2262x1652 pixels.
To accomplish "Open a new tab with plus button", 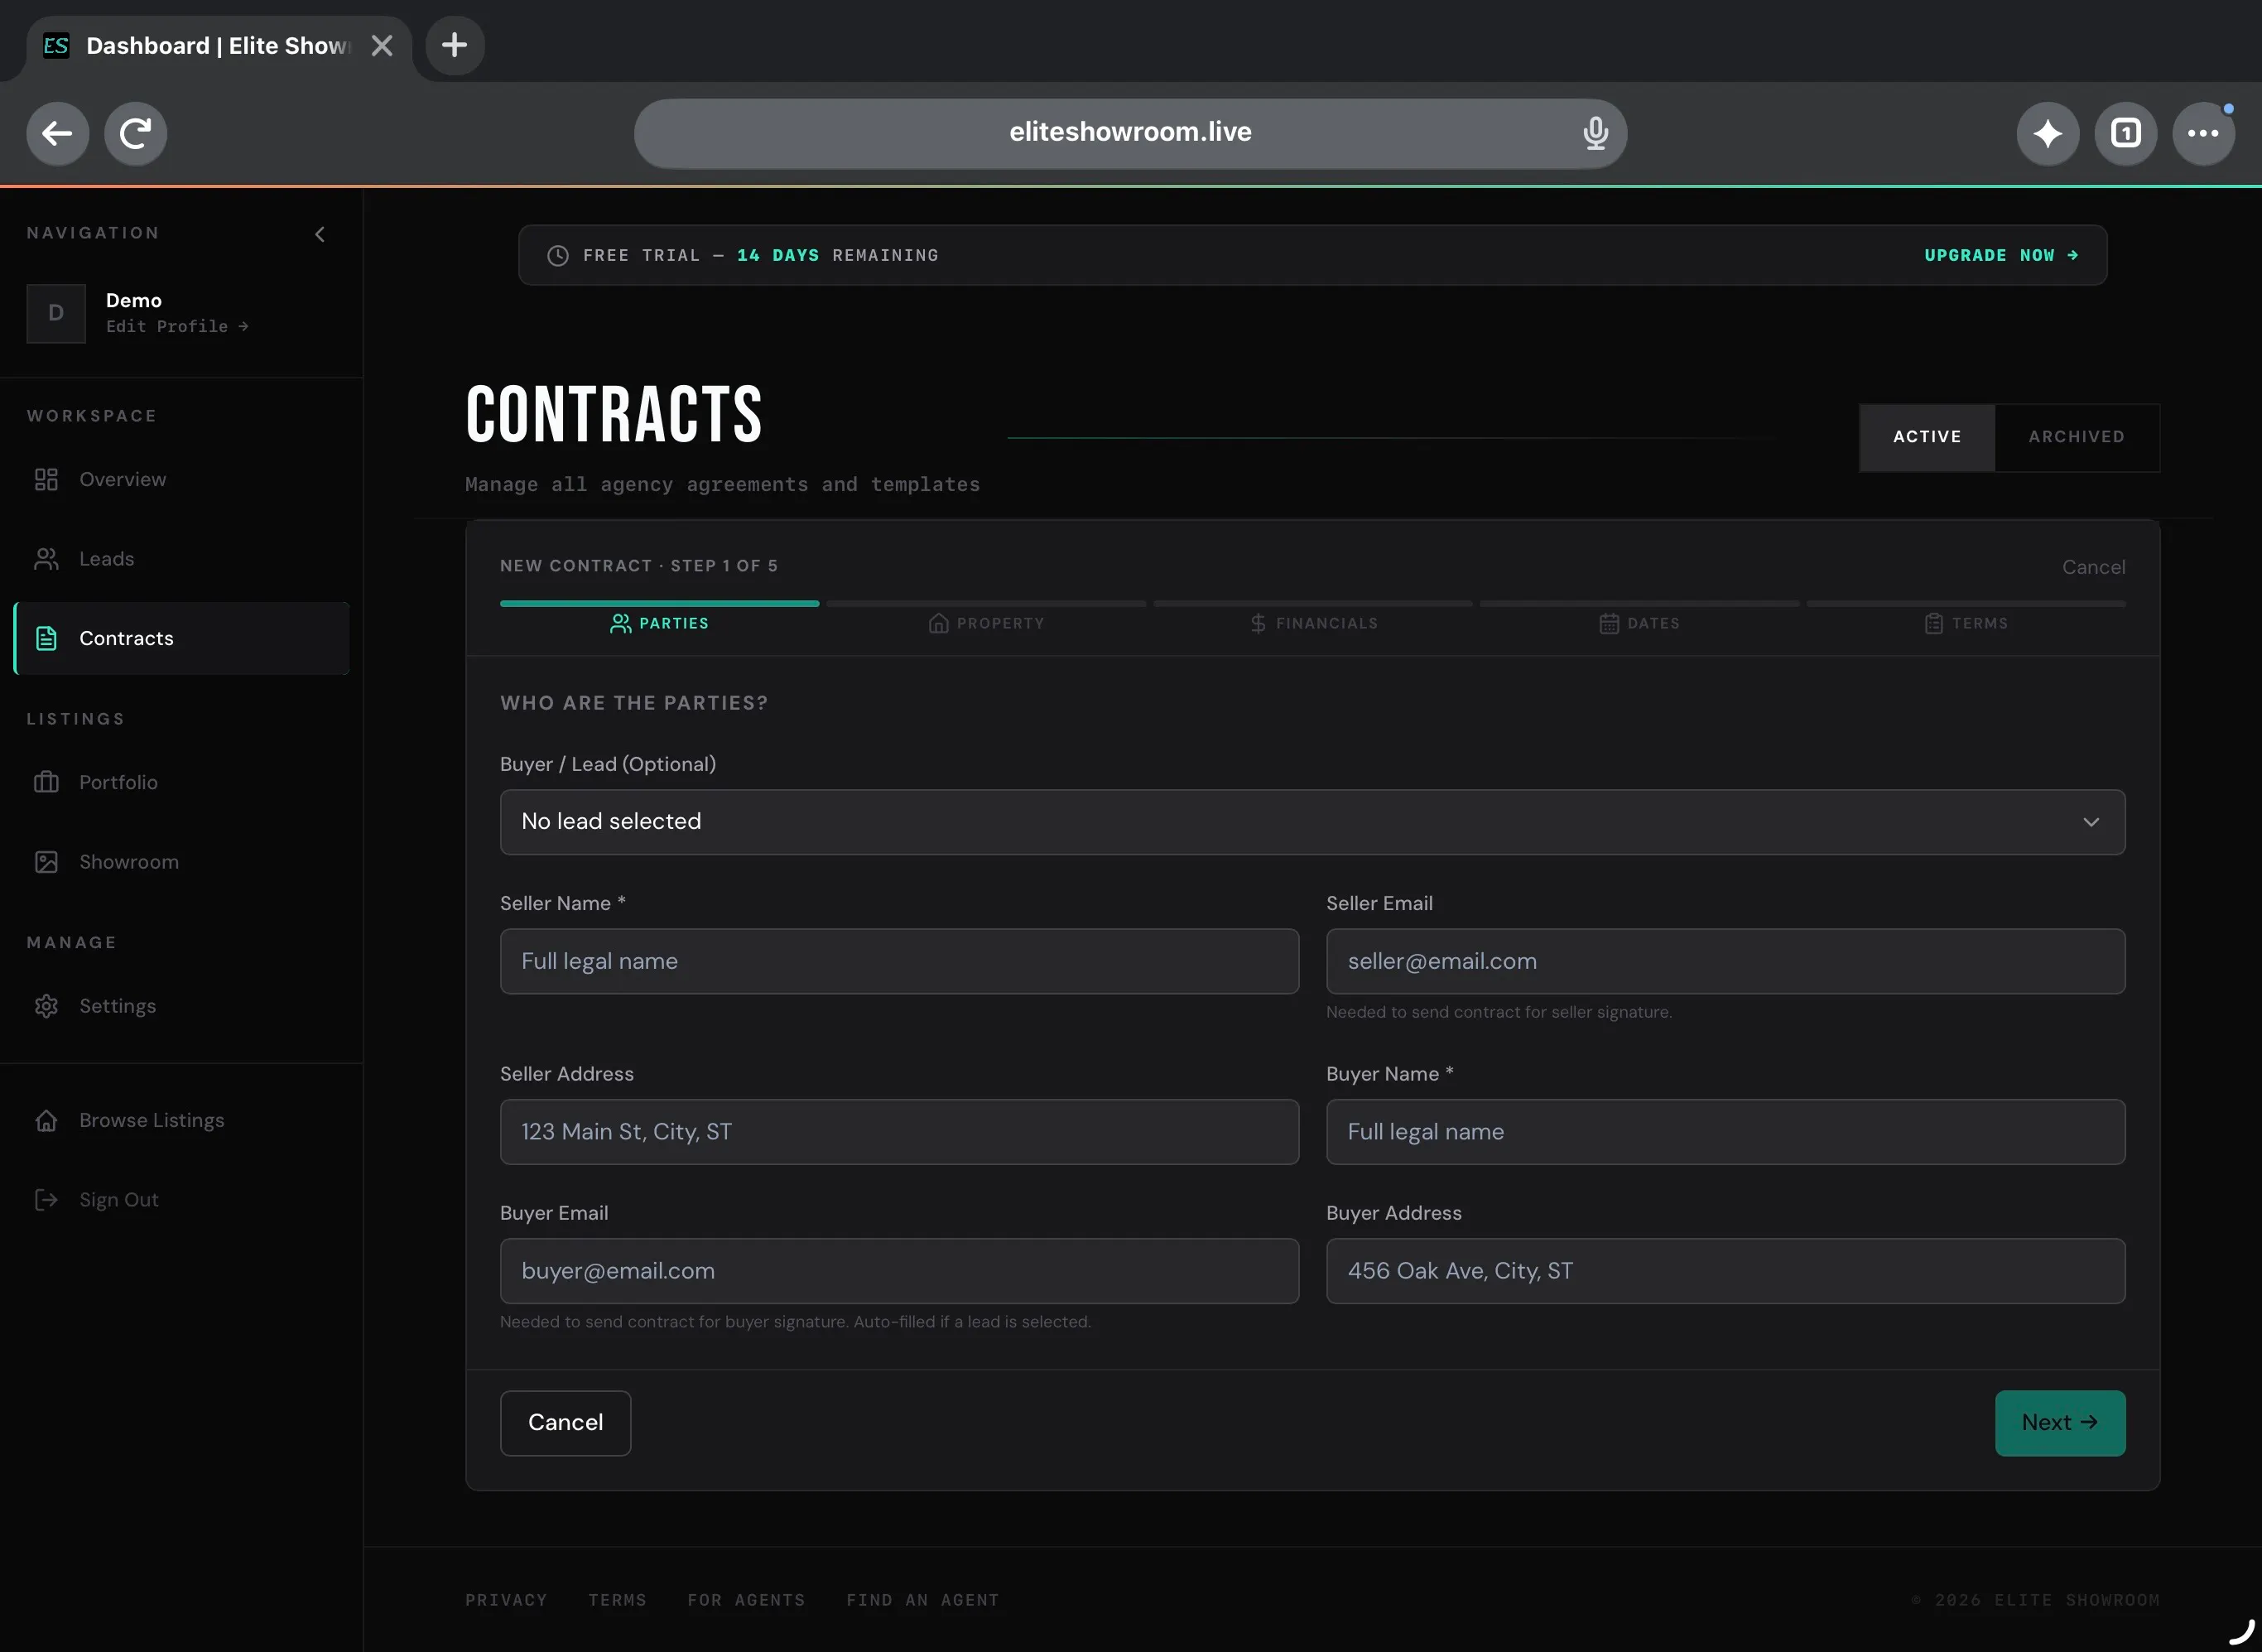I will pos(455,45).
